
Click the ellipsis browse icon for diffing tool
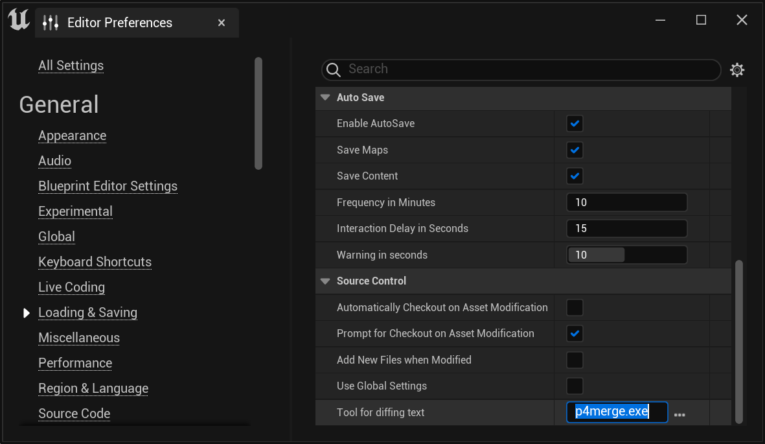tap(679, 413)
